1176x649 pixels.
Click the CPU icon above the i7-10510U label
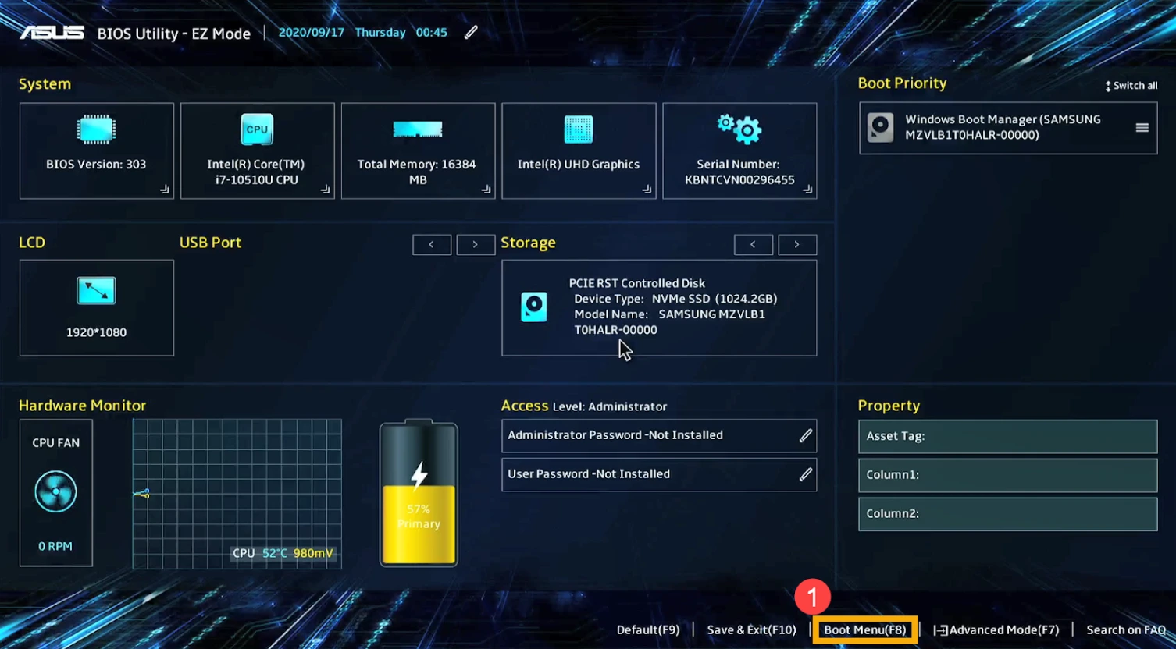(x=257, y=129)
